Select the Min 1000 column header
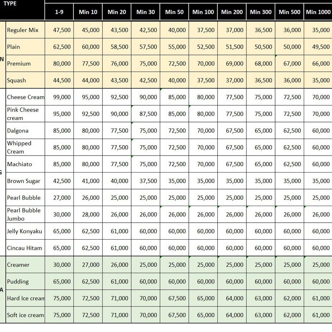Image resolution: width=332 pixels, height=332 pixels. pos(318,12)
